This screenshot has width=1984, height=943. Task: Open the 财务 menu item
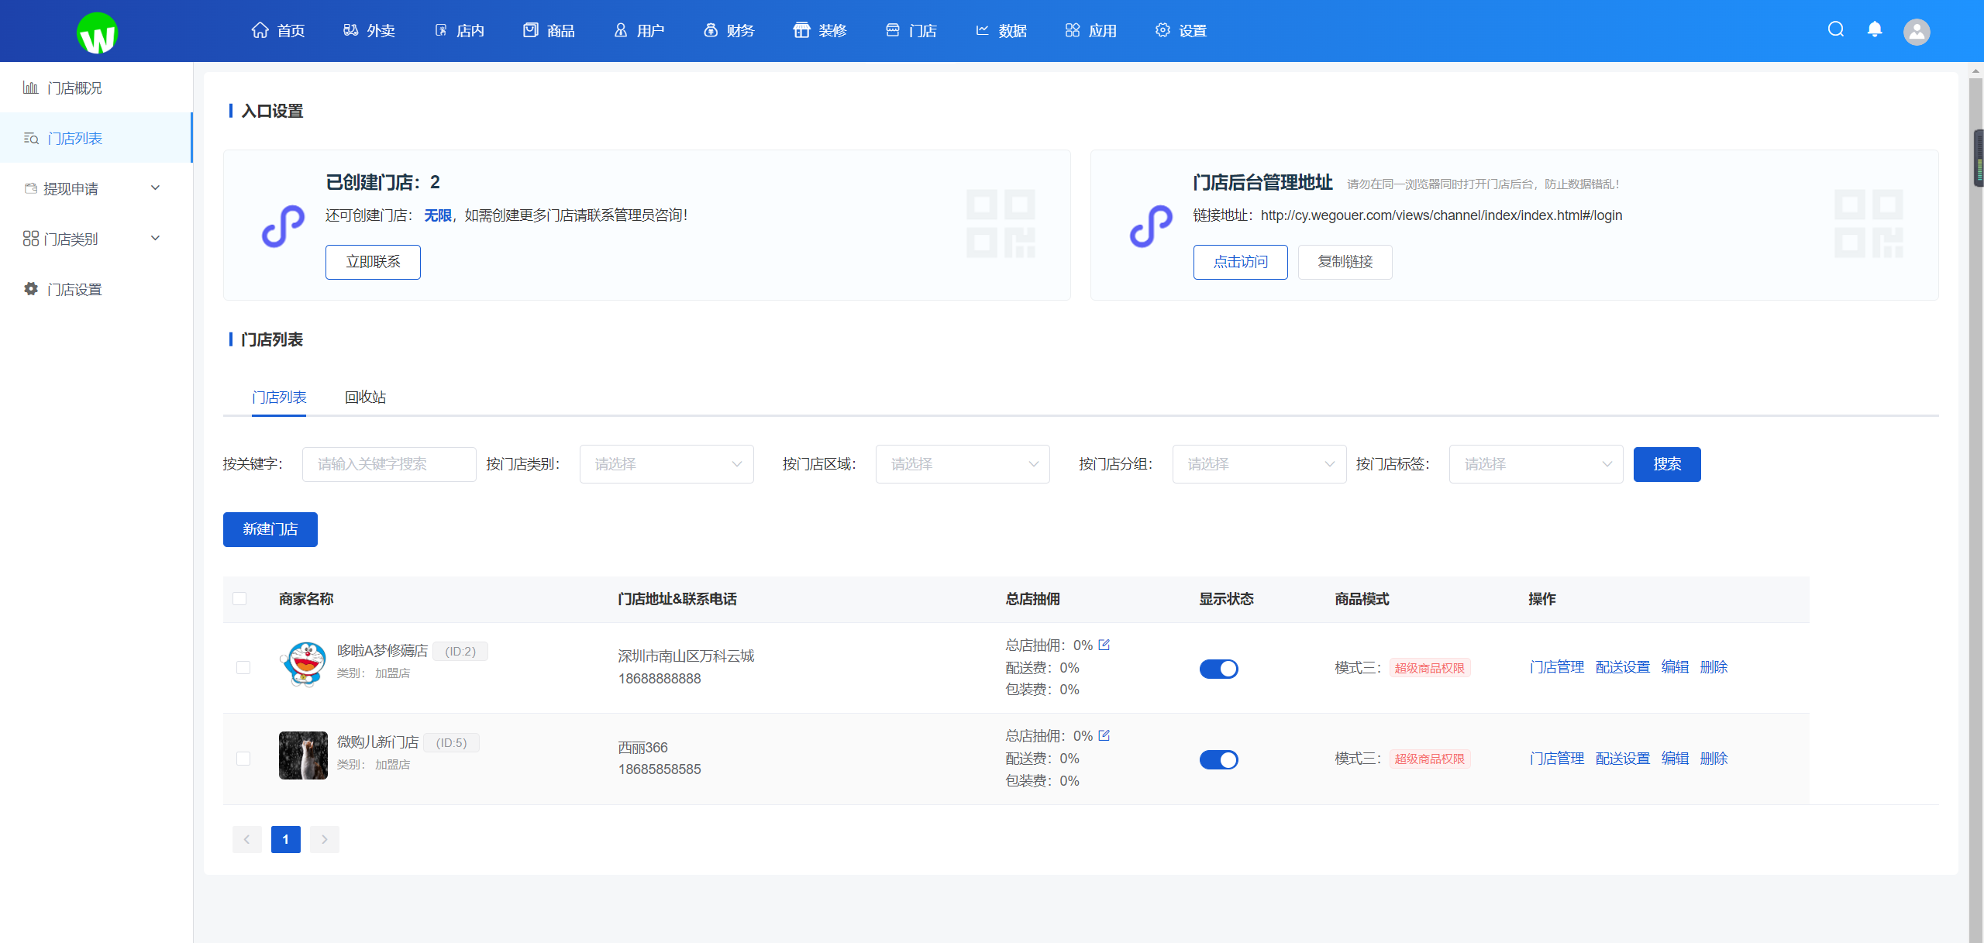pos(729,30)
